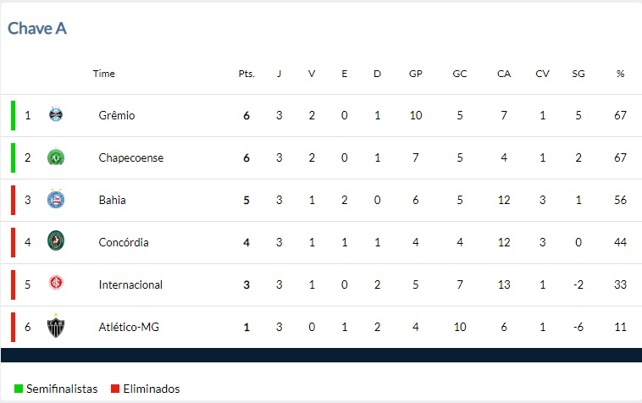Viewport: 642px width, 403px height.
Task: Click the Atlético-MG shield icon
Action: (56, 326)
